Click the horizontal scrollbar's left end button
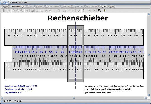This screenshot has width=151, height=104. tap(2, 98)
